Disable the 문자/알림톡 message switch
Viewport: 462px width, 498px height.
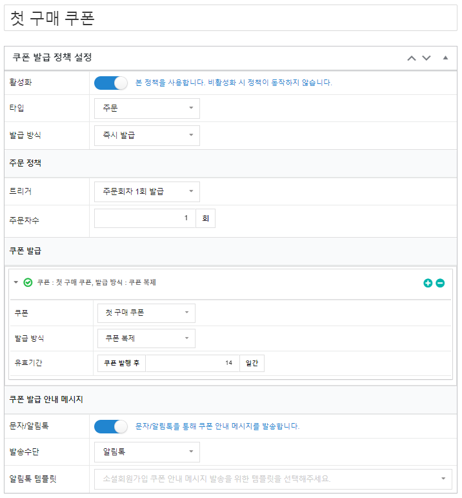[x=111, y=426]
